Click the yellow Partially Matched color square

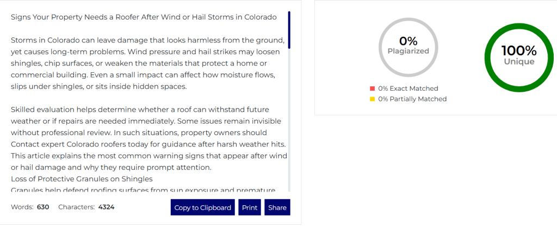tap(372, 99)
